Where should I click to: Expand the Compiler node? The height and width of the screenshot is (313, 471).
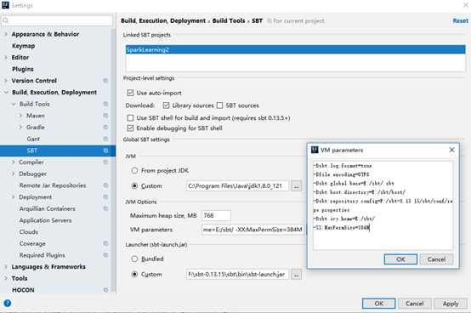14,162
